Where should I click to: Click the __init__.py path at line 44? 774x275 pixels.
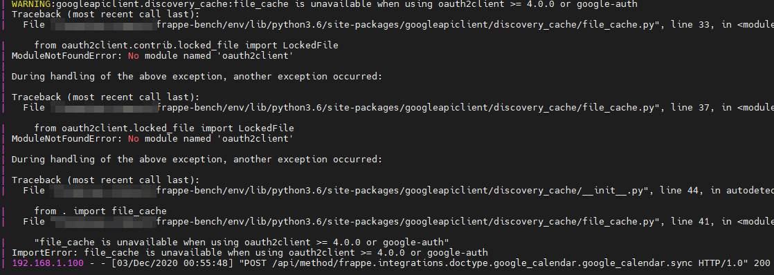(x=402, y=191)
